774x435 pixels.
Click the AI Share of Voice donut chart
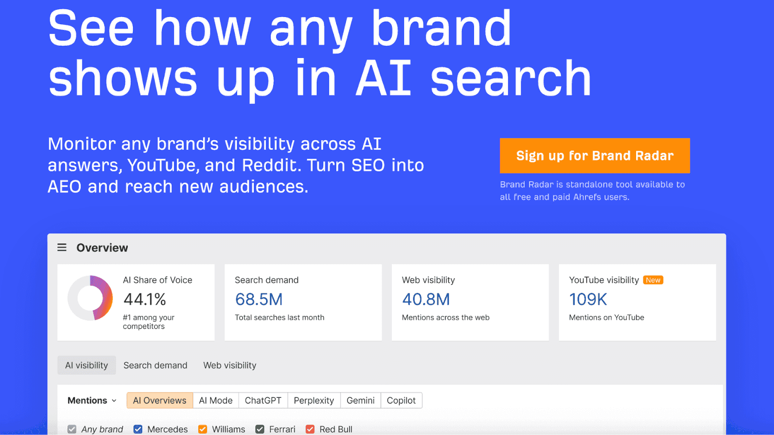pyautogui.click(x=90, y=298)
